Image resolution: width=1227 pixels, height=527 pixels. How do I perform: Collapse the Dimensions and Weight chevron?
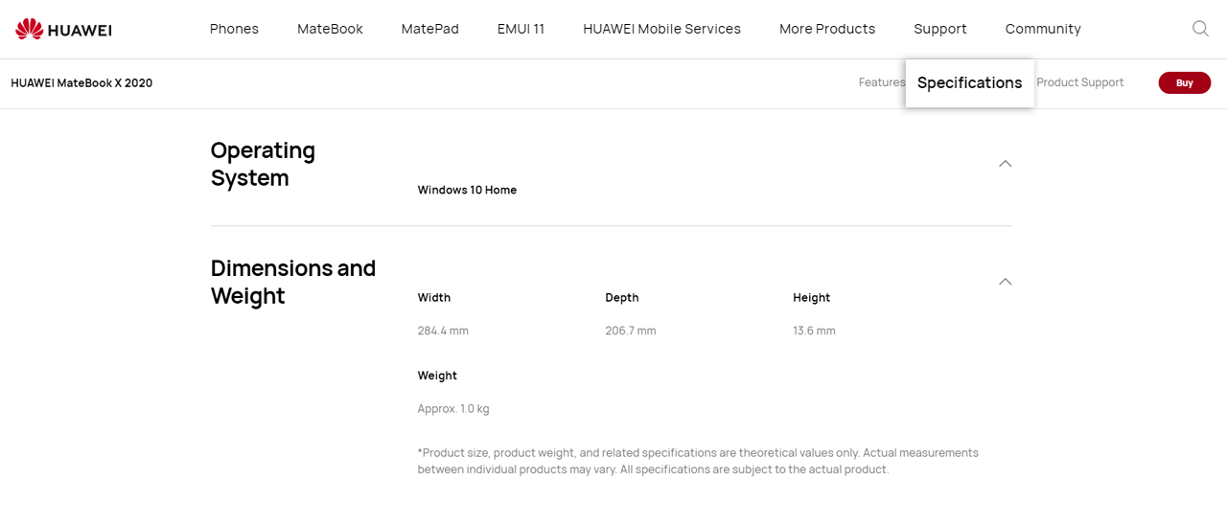[1005, 282]
